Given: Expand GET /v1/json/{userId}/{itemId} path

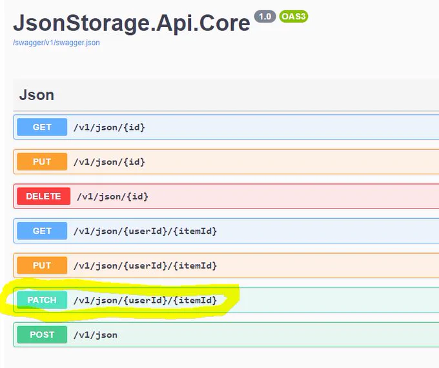Looking at the screenshot, I should pos(145,231).
